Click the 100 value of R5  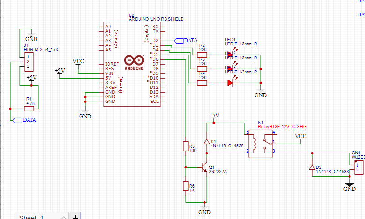pos(193,151)
